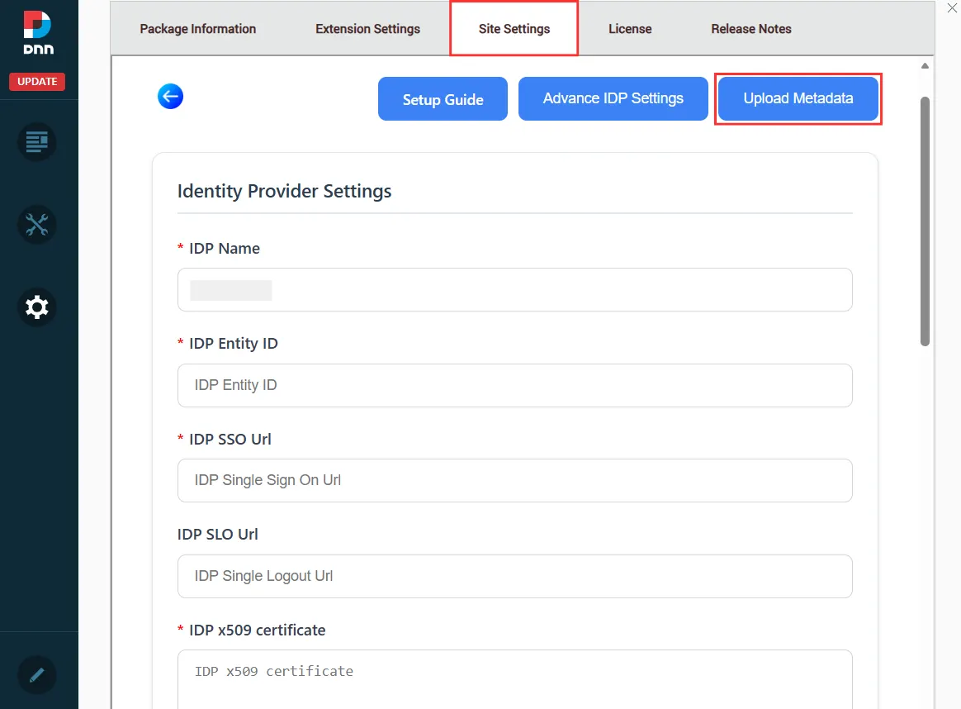Open the License tab

click(x=630, y=29)
